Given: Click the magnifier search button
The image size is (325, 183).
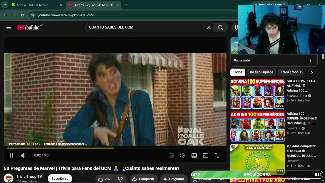Looking at the screenshot, I should click(220, 27).
